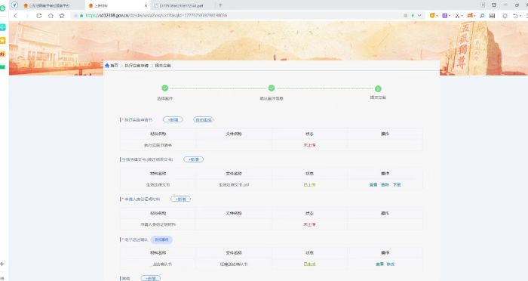The width and height of the screenshot is (528, 281).
Task: Open dropdown arrow beside scissors tool
Action: 461,16
